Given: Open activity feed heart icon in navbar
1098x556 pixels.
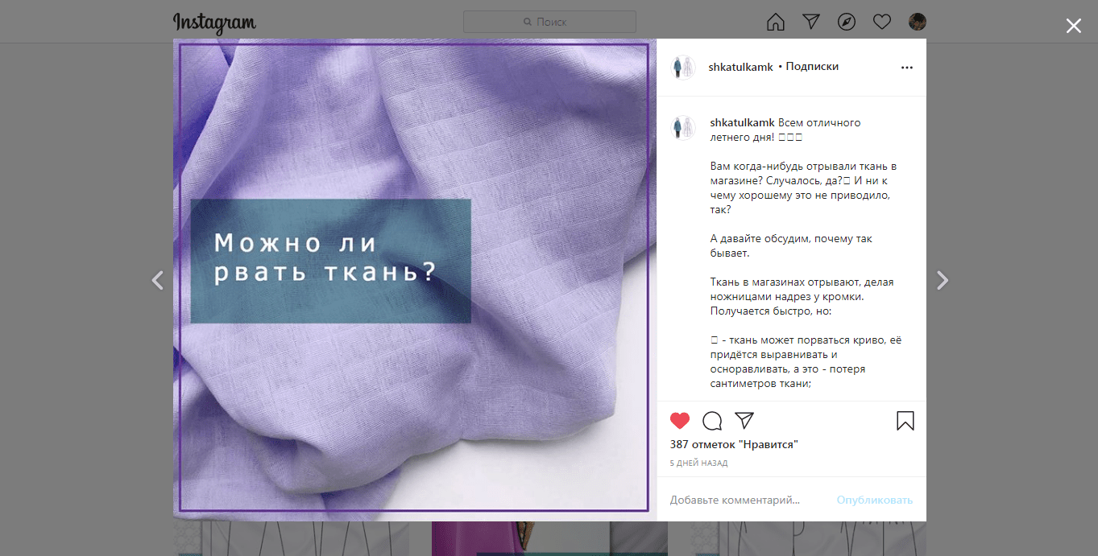Looking at the screenshot, I should tap(882, 22).
